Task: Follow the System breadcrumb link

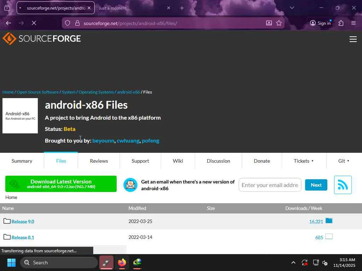Action: (x=69, y=92)
